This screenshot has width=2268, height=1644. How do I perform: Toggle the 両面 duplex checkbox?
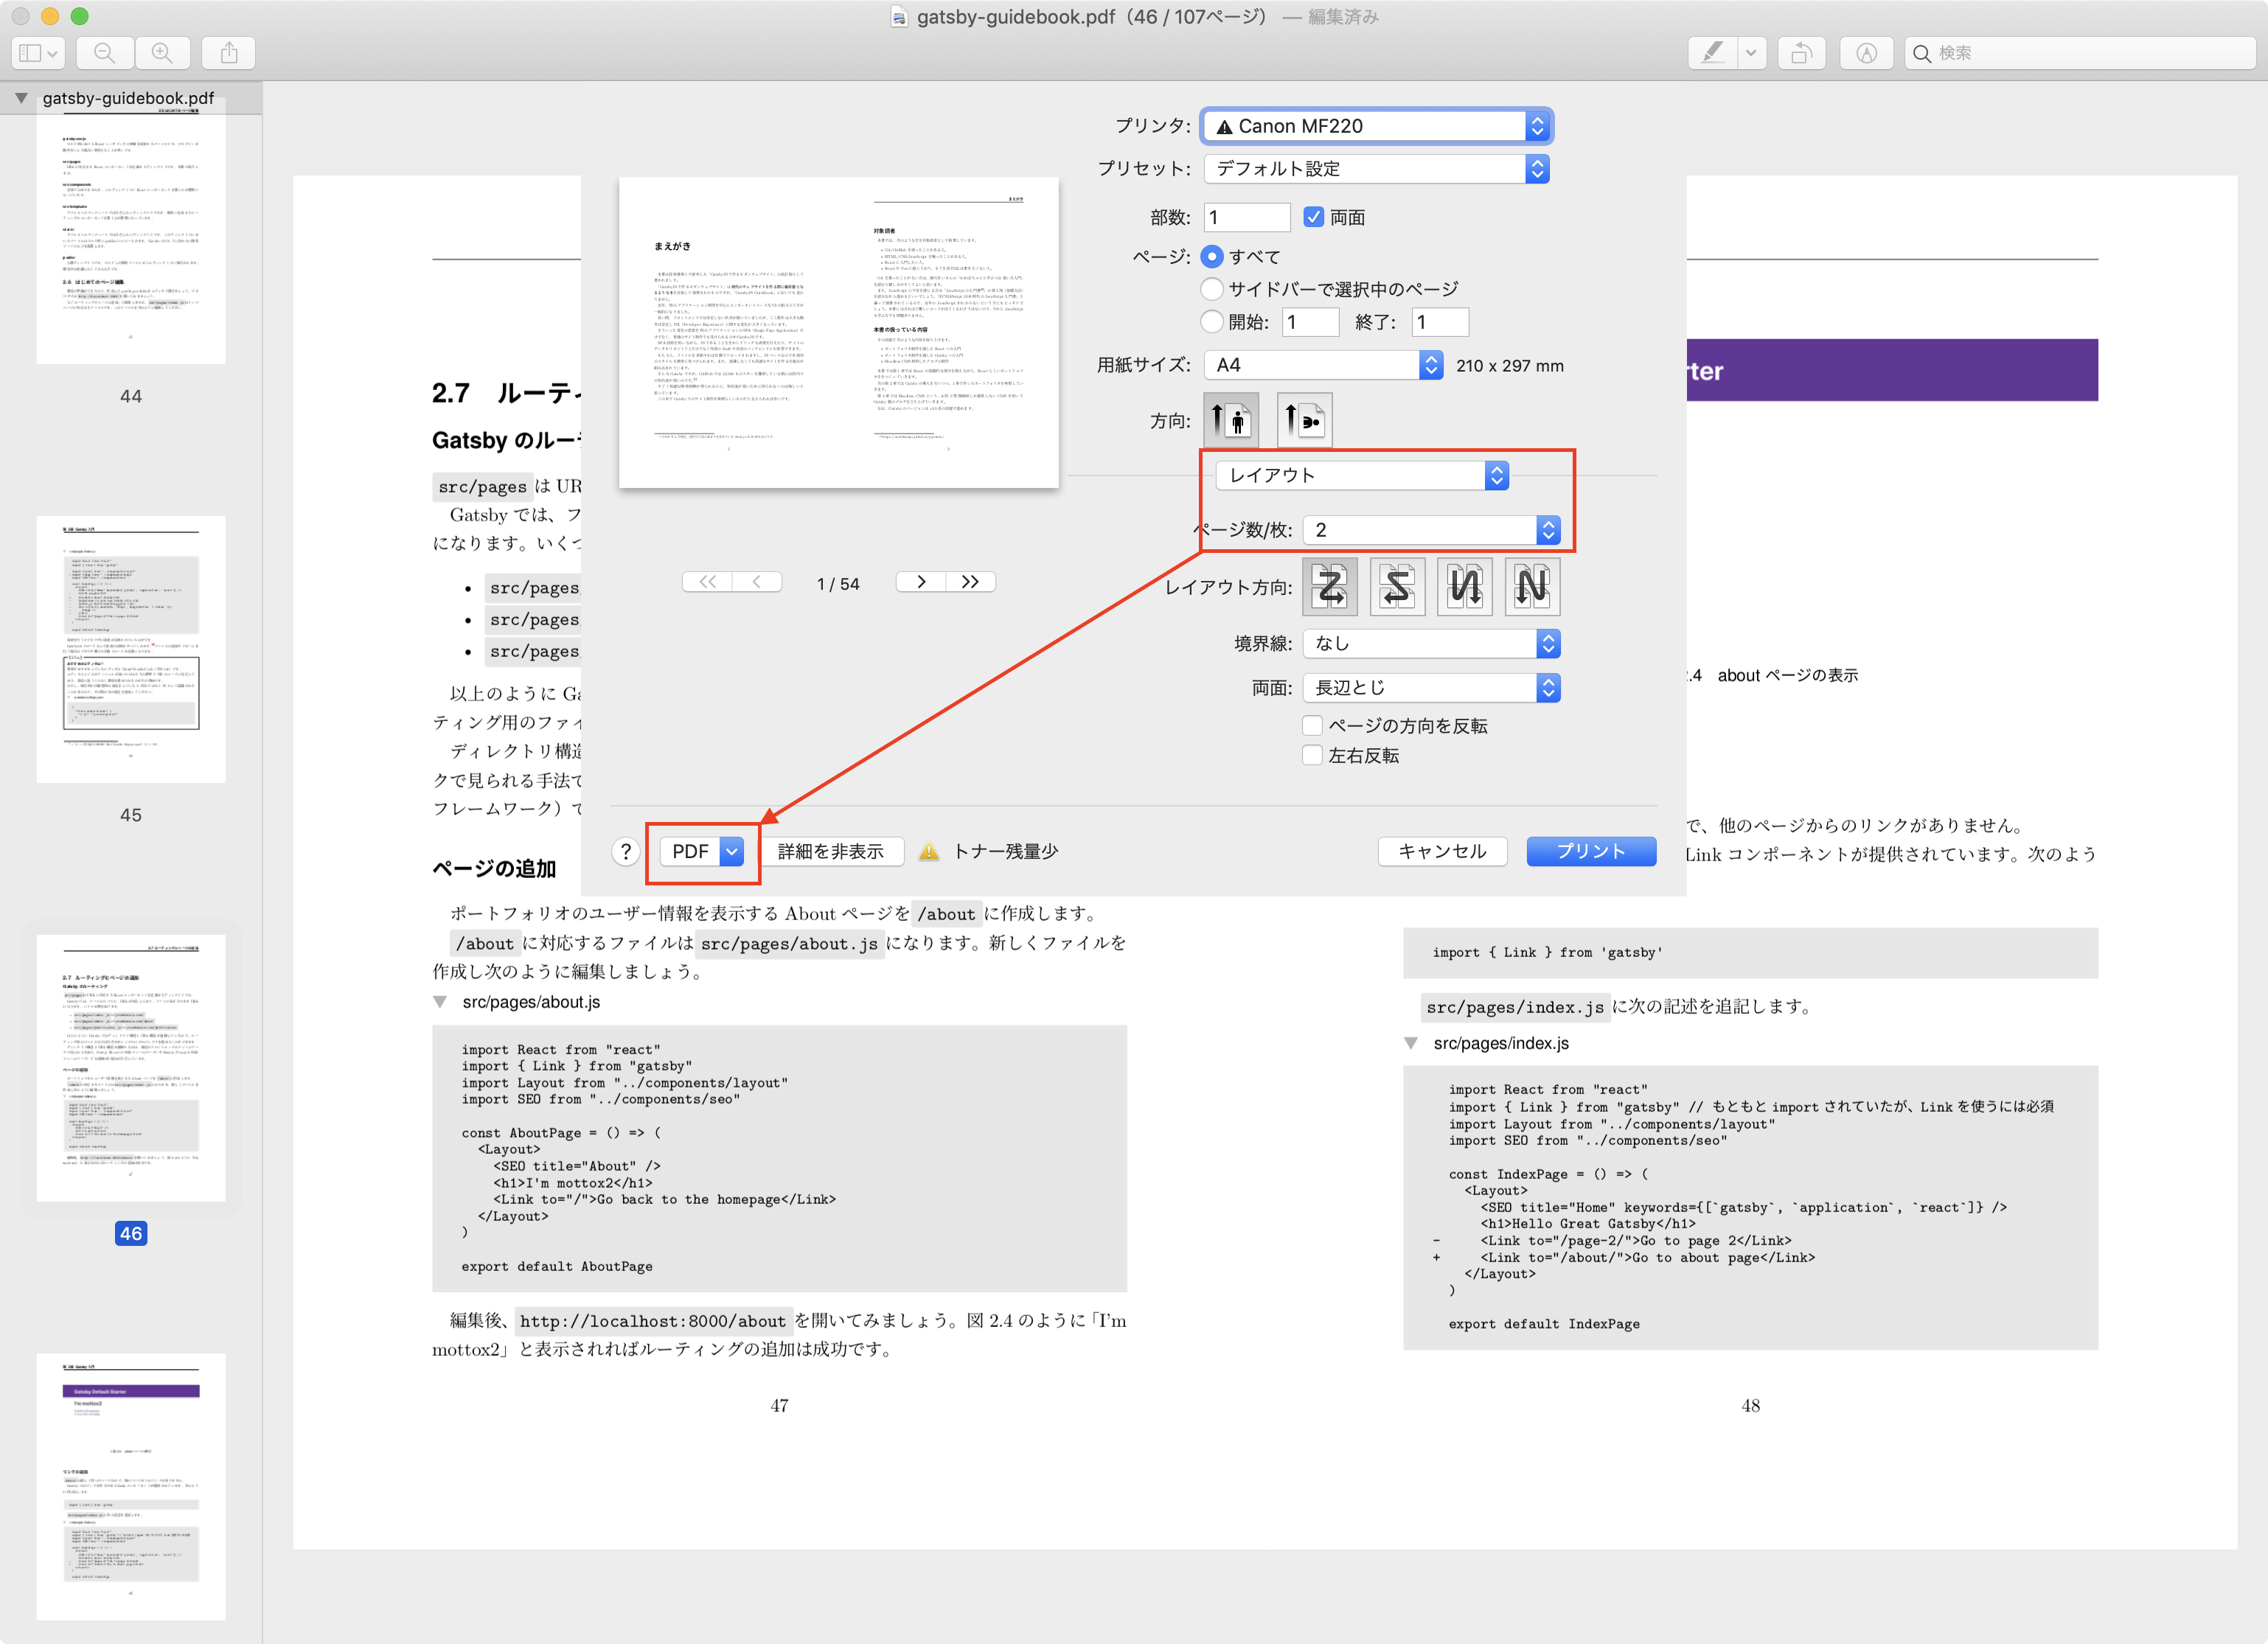[1313, 217]
